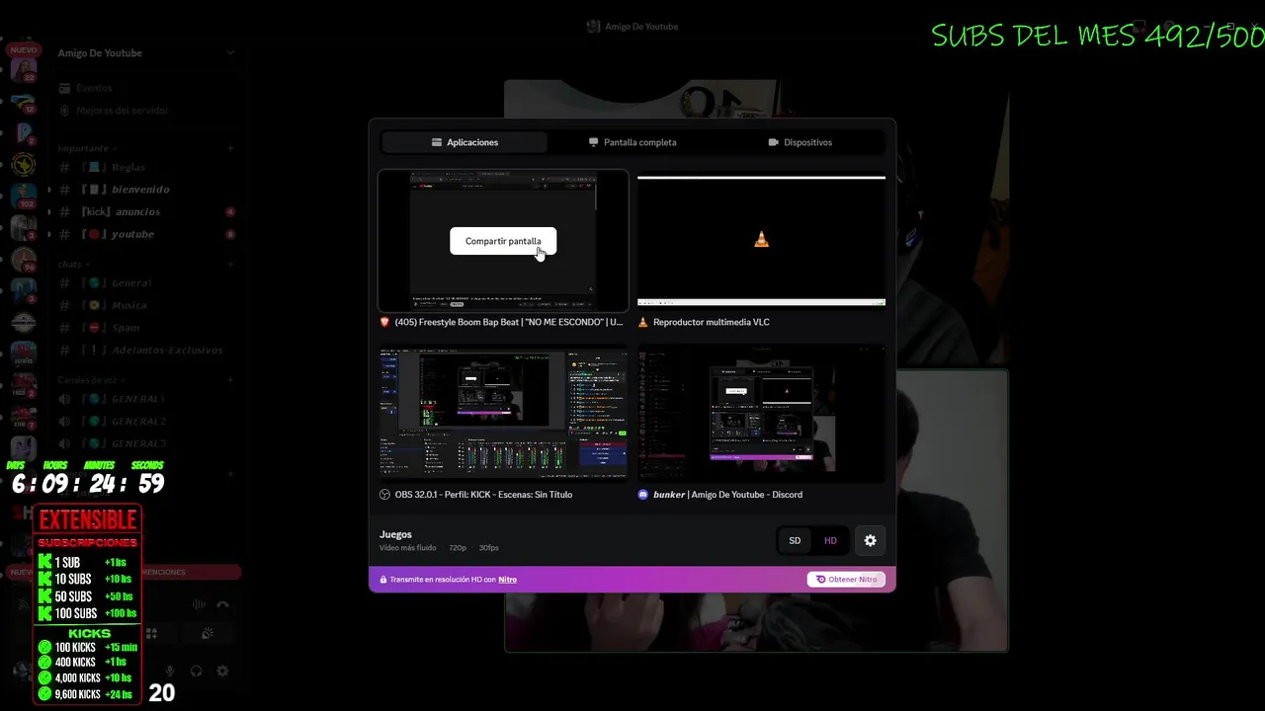The height and width of the screenshot is (711, 1265).
Task: Collapse the importante category
Action: point(86,148)
